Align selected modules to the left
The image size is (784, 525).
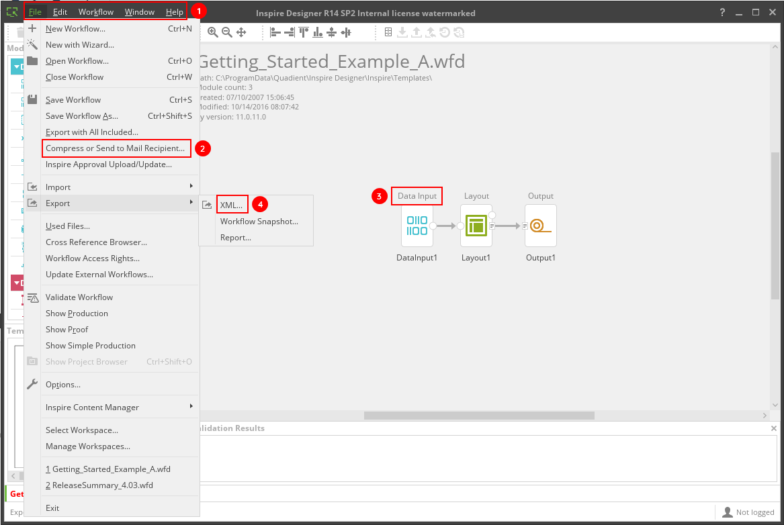pyautogui.click(x=275, y=32)
